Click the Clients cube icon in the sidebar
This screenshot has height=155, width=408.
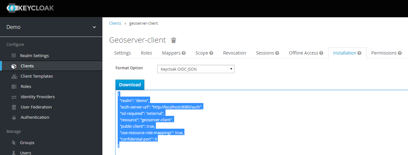click(14, 66)
